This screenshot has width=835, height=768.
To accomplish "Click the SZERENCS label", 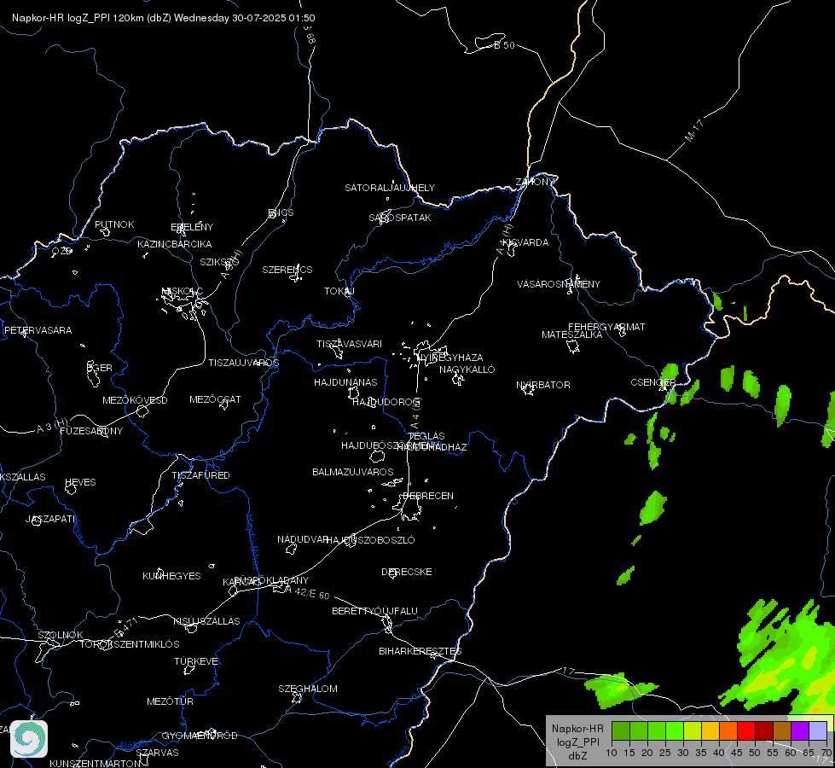I will pyautogui.click(x=287, y=270).
